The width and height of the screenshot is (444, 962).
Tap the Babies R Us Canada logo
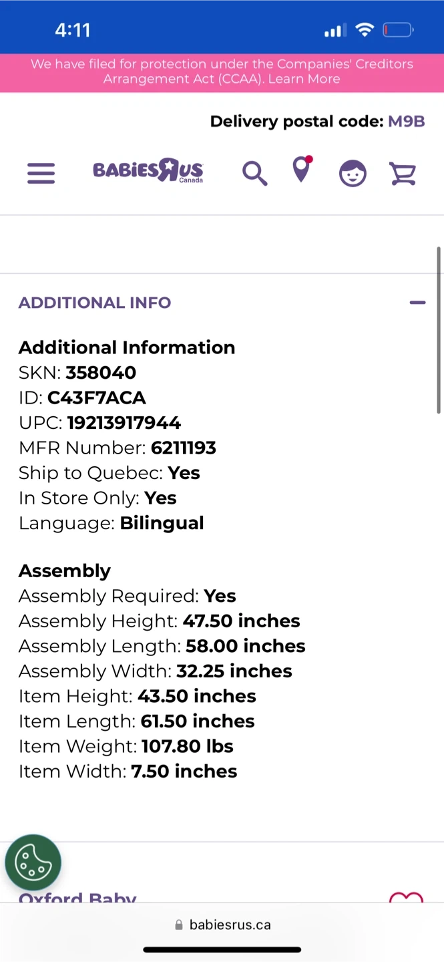coord(148,171)
